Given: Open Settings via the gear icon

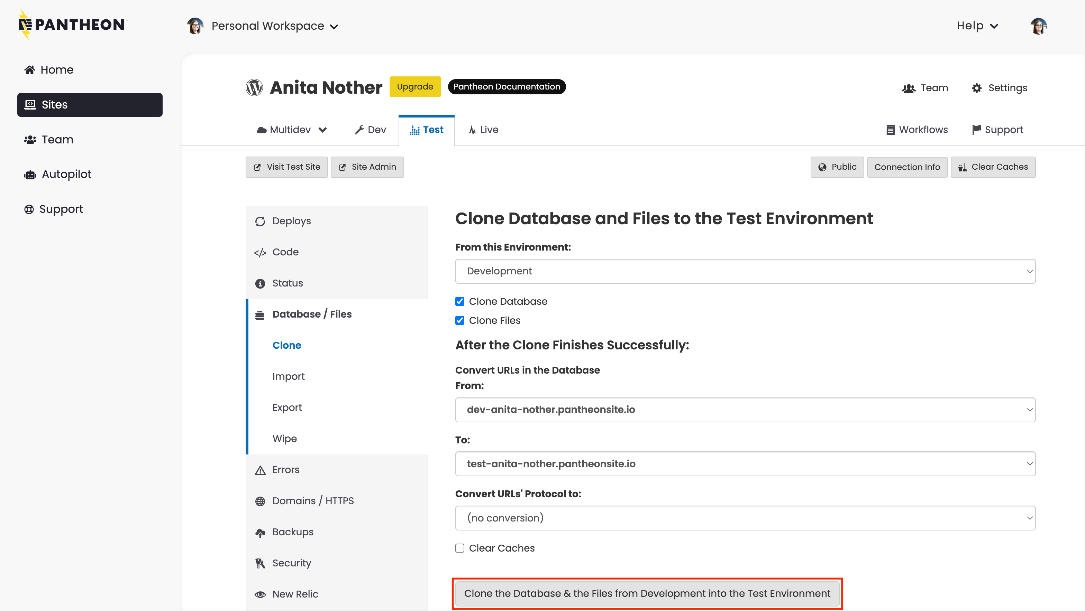Looking at the screenshot, I should click(x=976, y=88).
